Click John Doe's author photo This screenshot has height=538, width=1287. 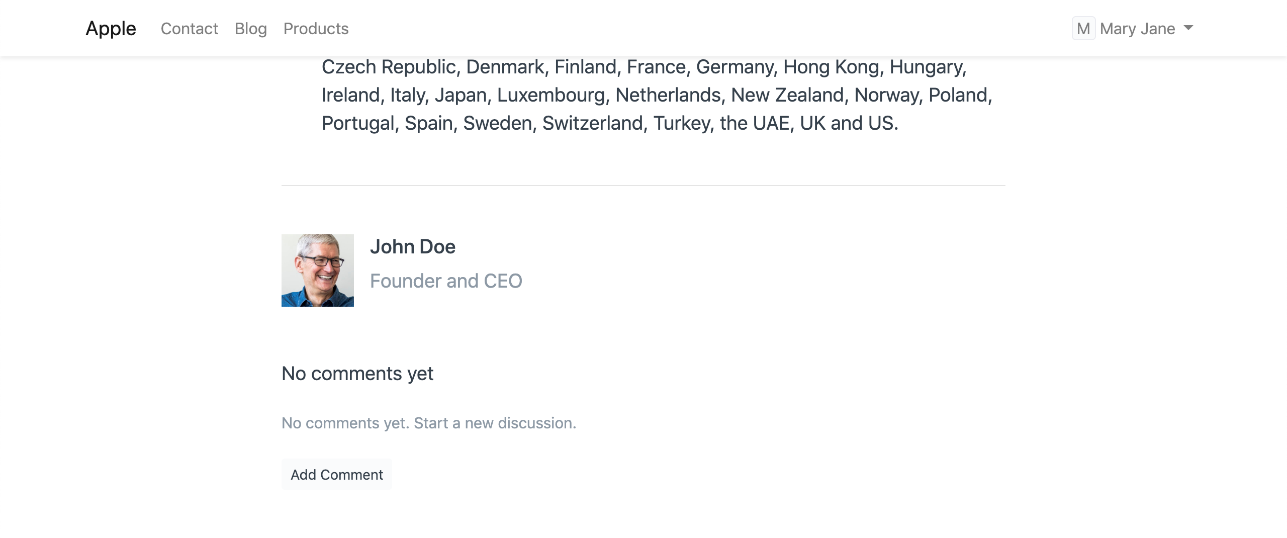(318, 271)
